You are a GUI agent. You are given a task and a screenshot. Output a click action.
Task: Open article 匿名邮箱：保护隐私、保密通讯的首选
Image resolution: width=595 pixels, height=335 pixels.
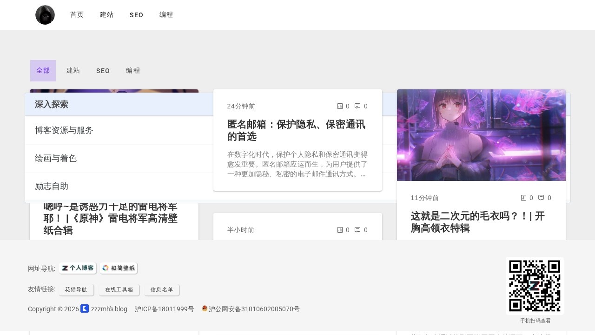[296, 131]
